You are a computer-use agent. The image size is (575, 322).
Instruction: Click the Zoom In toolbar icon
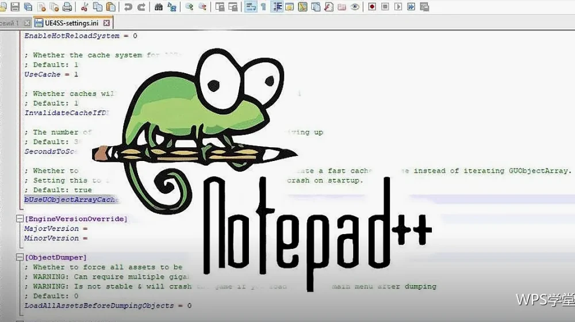point(189,6)
